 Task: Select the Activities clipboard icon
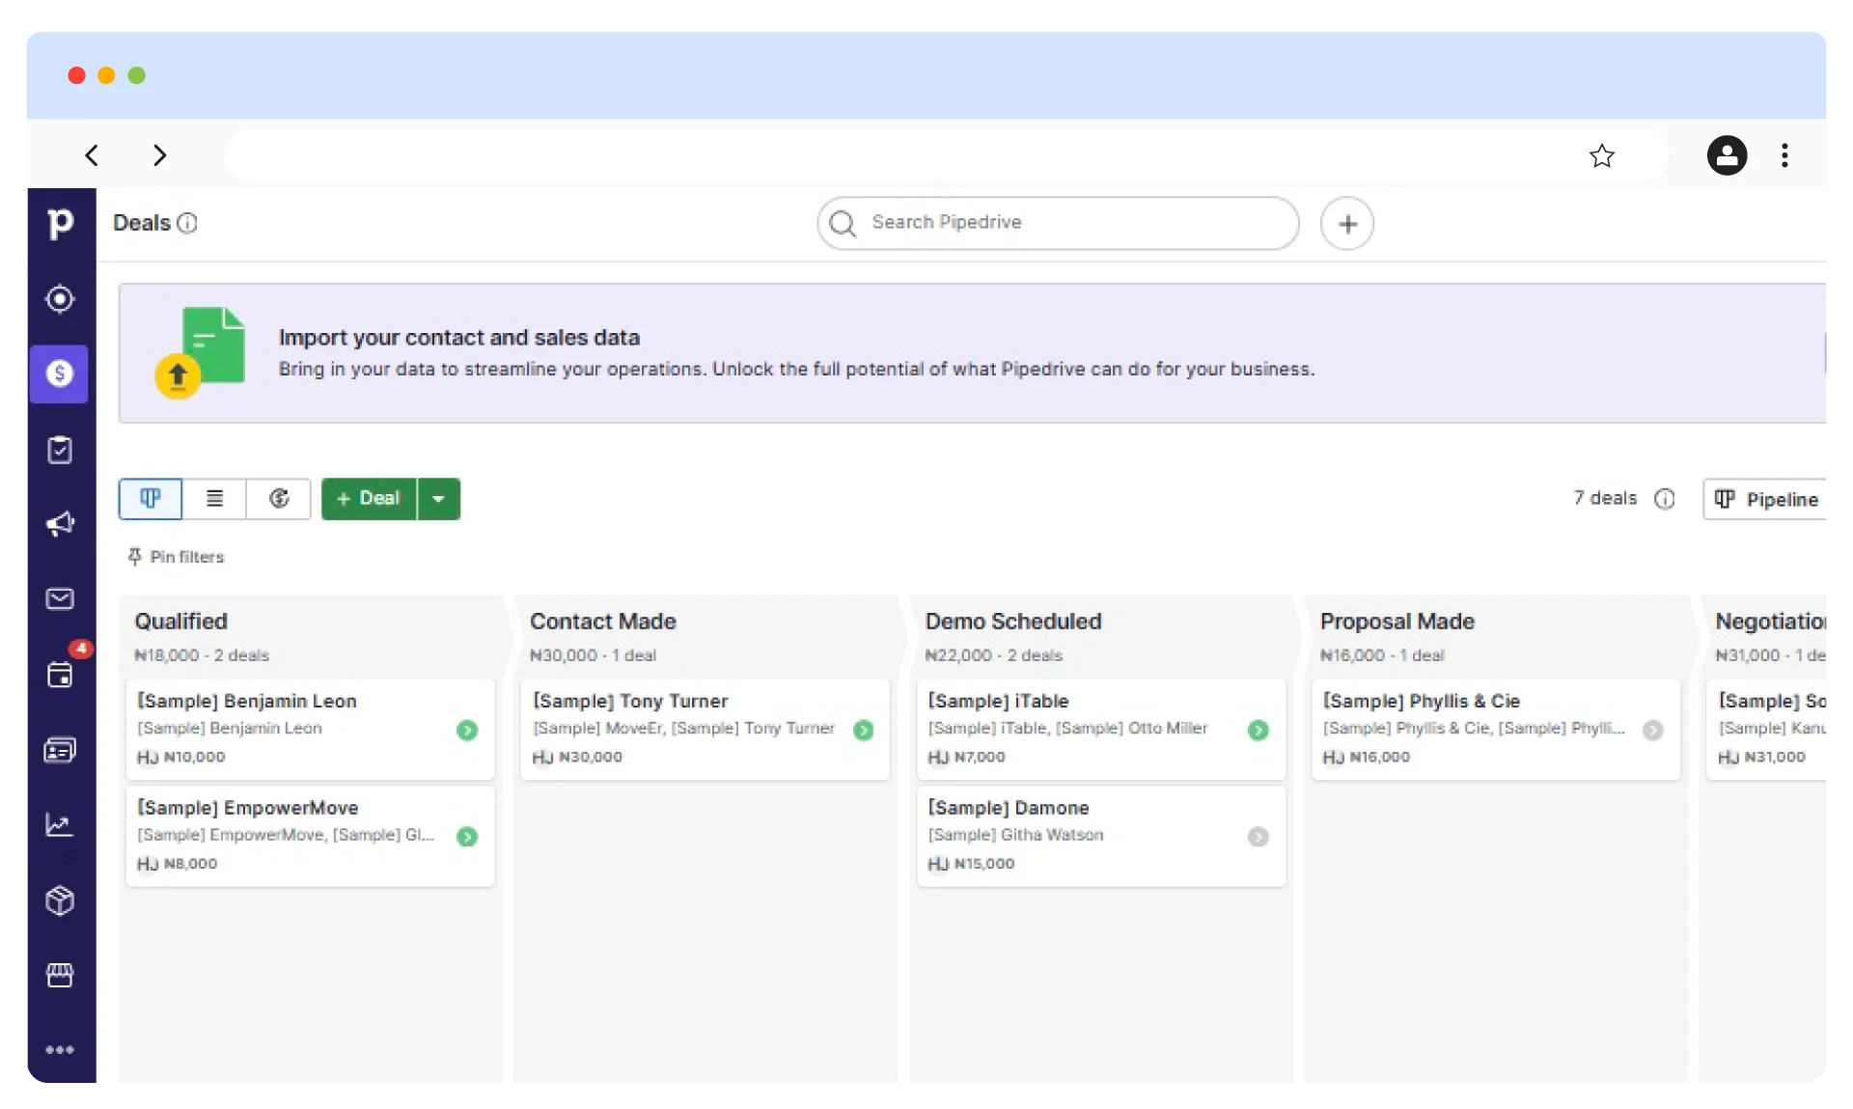point(60,450)
